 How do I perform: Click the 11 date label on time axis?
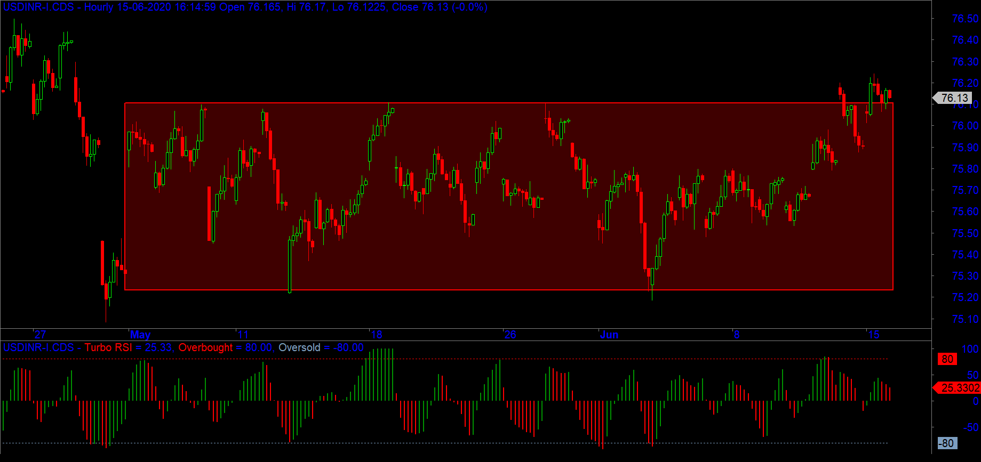click(243, 335)
